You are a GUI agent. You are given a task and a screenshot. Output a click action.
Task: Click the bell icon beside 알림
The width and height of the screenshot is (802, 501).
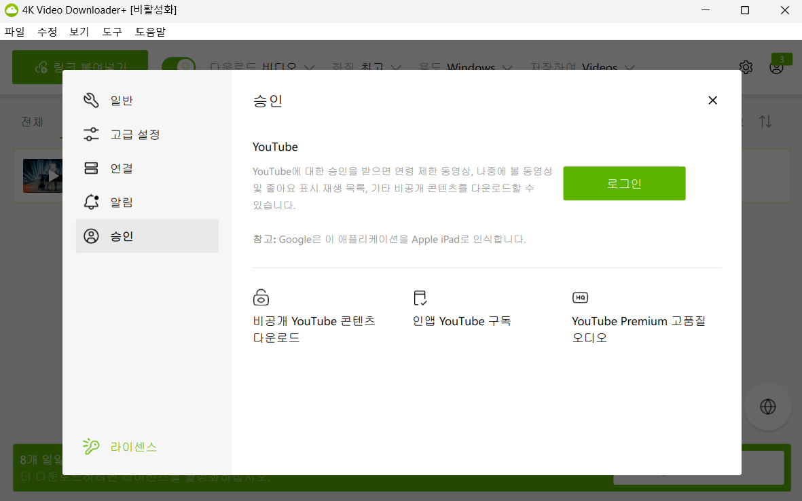point(91,202)
